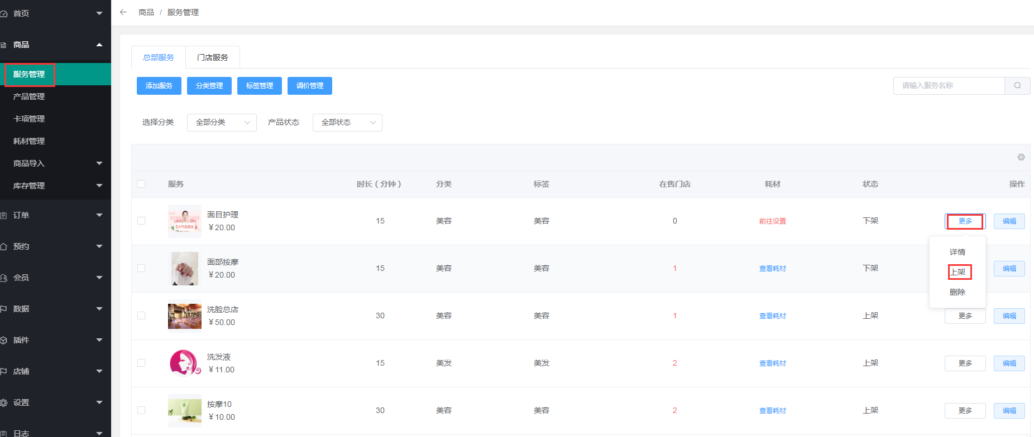Check the 按摩10 row checkbox
This screenshot has height=437, width=1034.
click(141, 410)
